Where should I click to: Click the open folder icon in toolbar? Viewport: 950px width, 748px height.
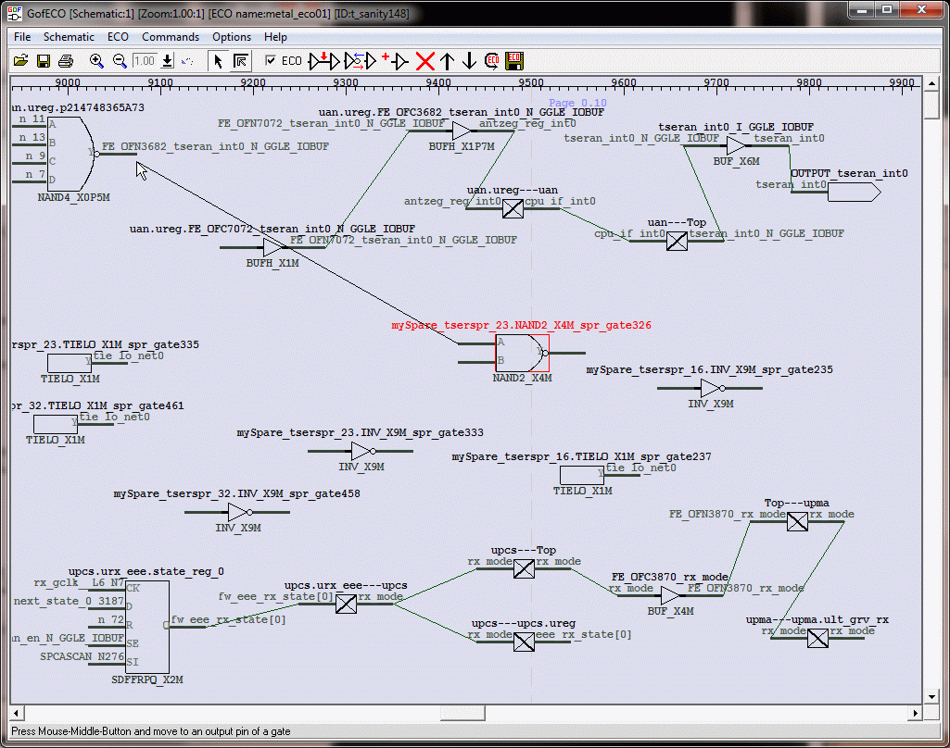[x=21, y=61]
